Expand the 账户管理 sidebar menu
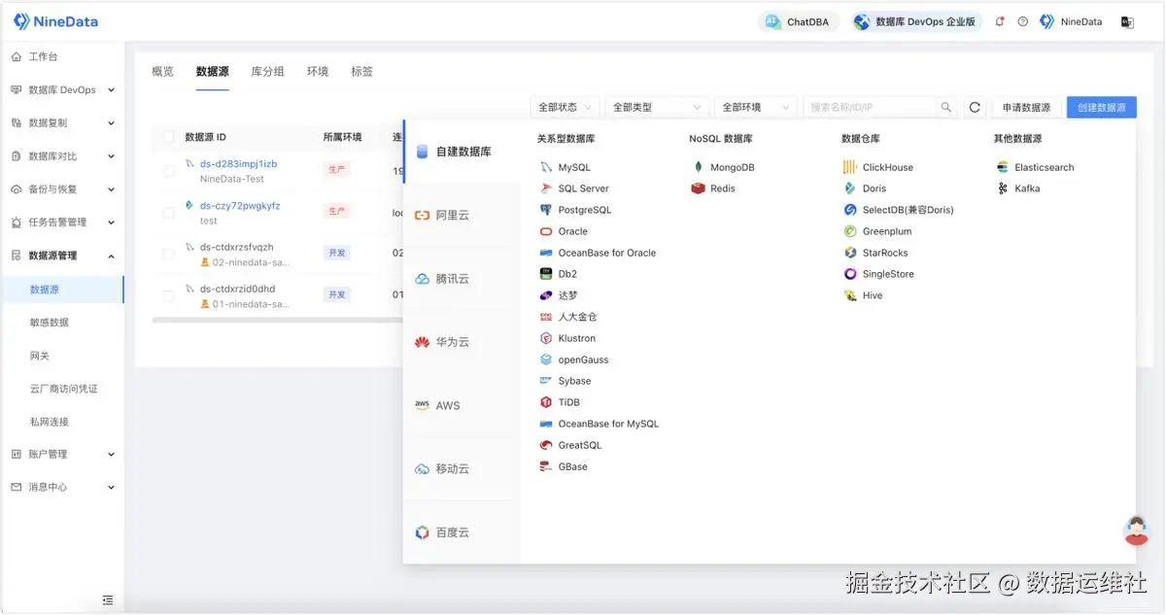The image size is (1166, 615). click(x=62, y=454)
